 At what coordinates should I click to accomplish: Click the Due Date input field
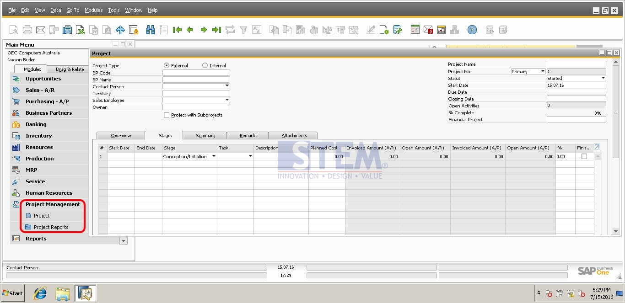577,92
